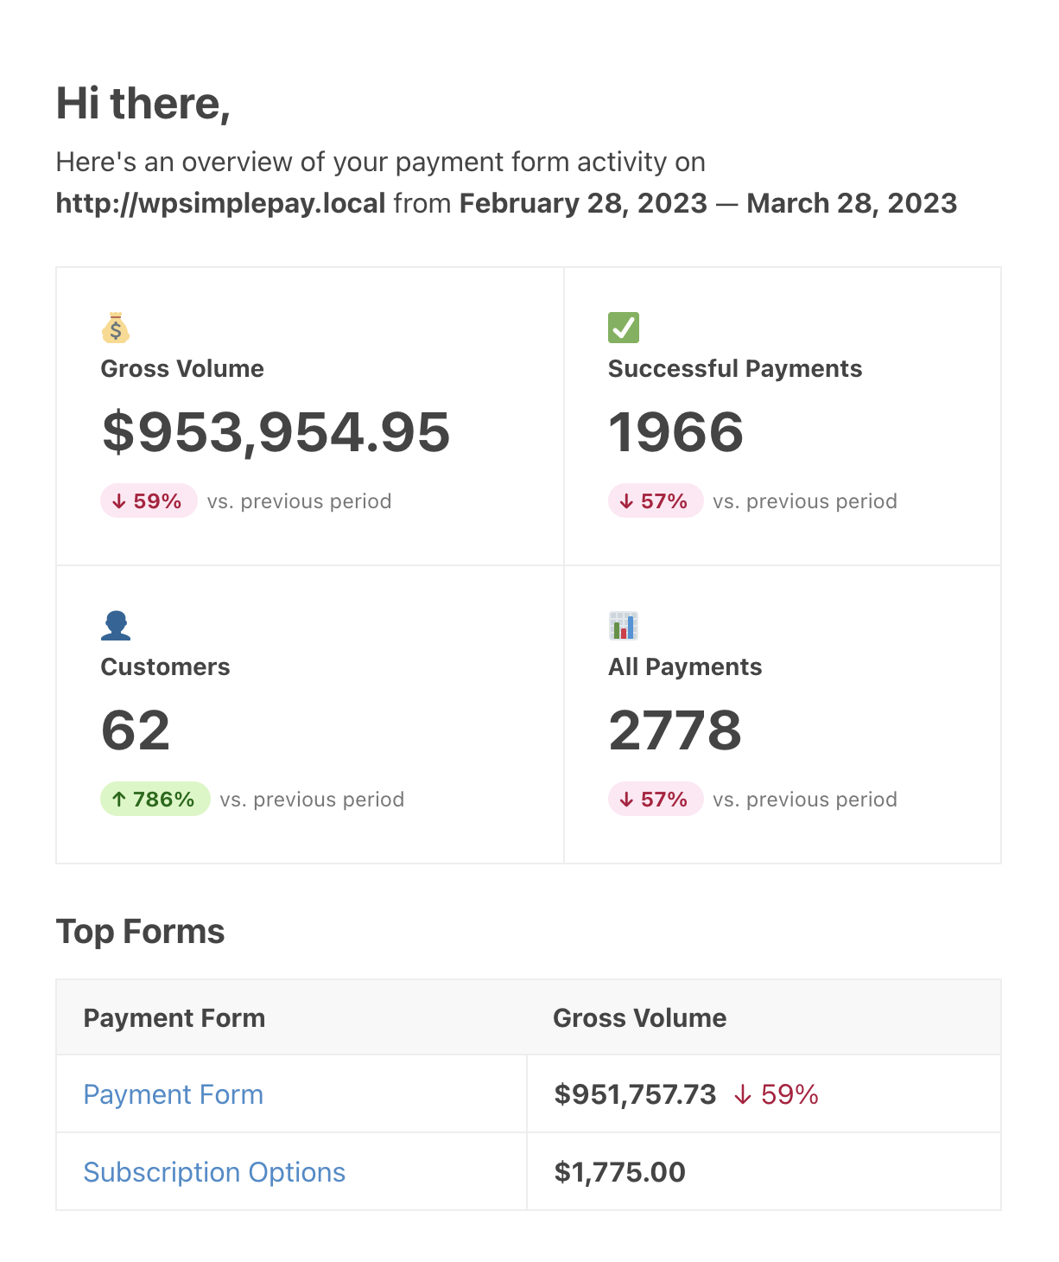1059x1262 pixels.
Task: Click the 1966 successful payments number
Action: pyautogui.click(x=675, y=432)
